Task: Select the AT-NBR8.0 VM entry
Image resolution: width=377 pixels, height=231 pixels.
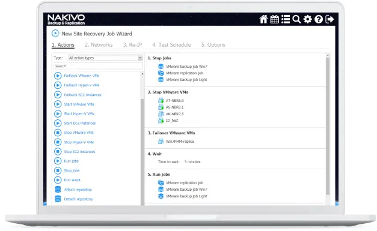Action: [174, 101]
